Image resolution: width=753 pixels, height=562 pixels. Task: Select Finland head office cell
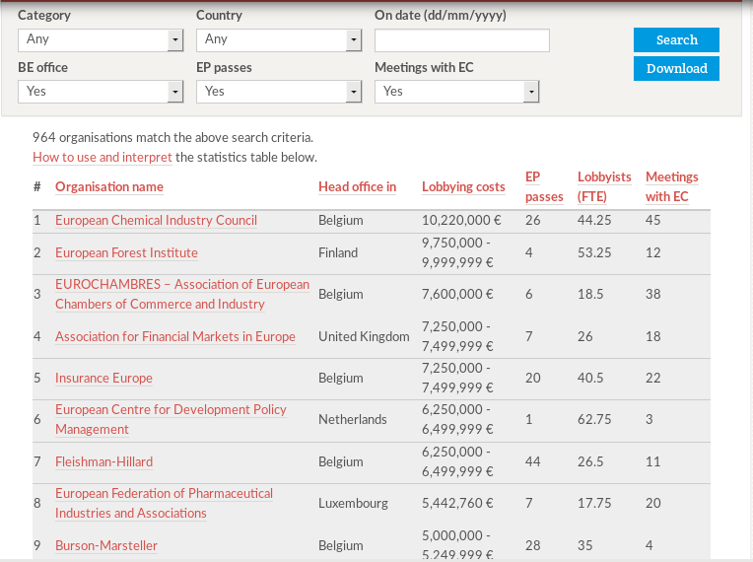338,252
